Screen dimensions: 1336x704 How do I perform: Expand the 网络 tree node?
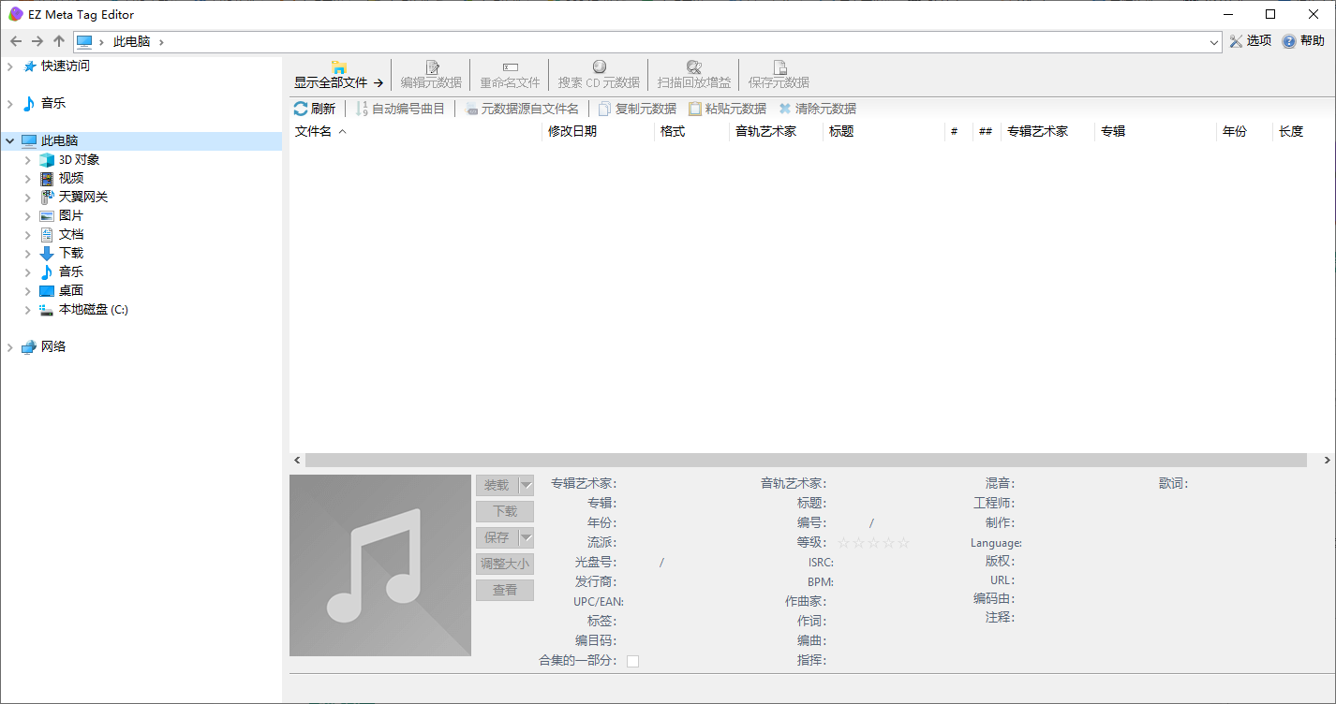coord(10,347)
